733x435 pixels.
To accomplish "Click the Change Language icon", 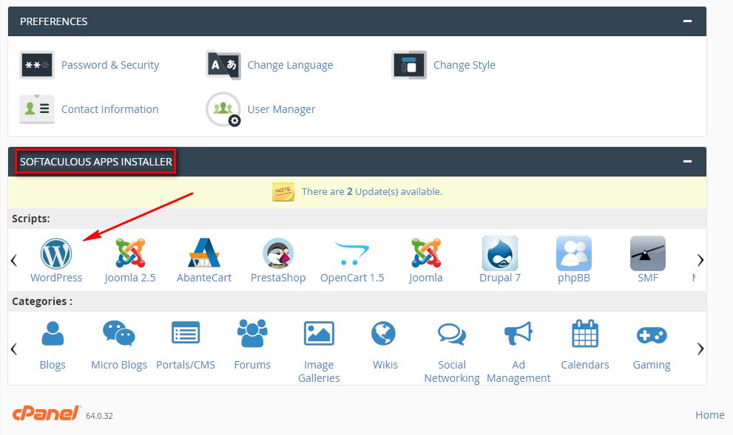I will (223, 65).
